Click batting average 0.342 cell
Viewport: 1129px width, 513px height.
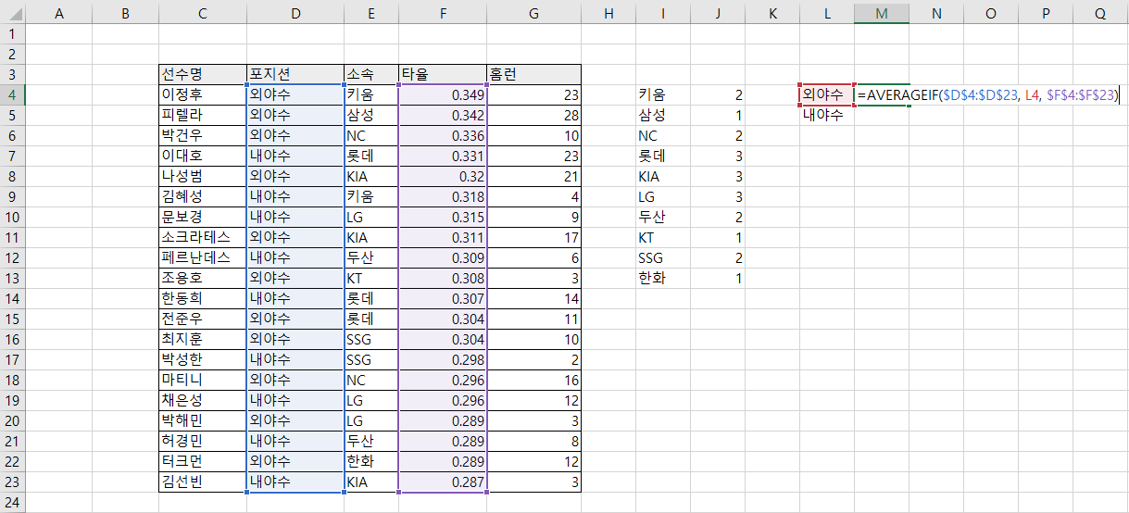(x=442, y=115)
